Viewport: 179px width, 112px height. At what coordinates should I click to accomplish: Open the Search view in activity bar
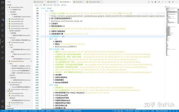[x=2, y=13]
